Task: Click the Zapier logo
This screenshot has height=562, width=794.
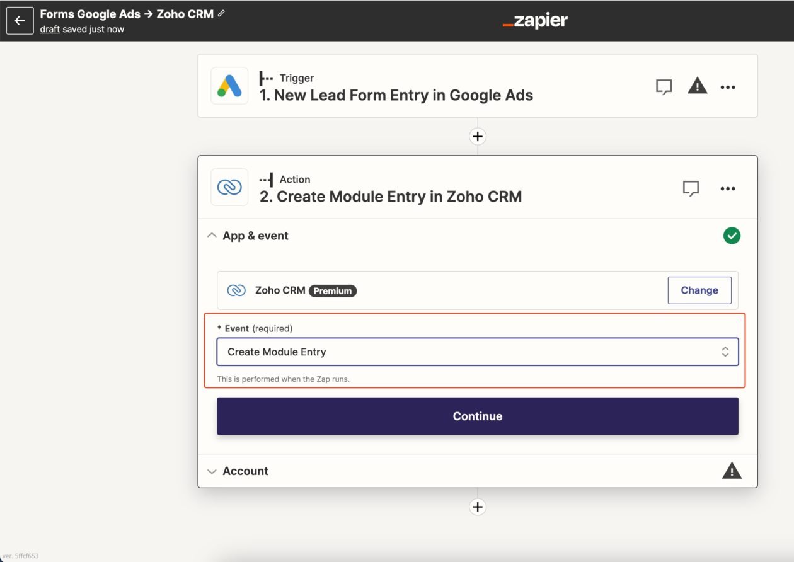Action: (535, 21)
